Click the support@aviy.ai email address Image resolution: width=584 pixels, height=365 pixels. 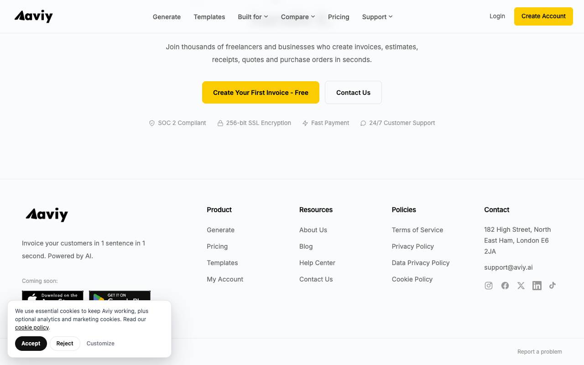pos(508,267)
